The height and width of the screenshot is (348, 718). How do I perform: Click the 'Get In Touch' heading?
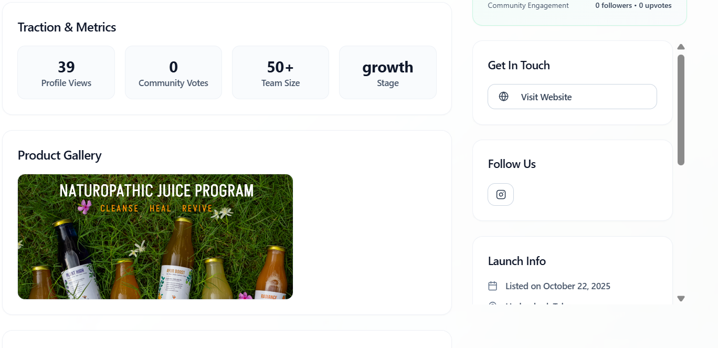pos(519,65)
